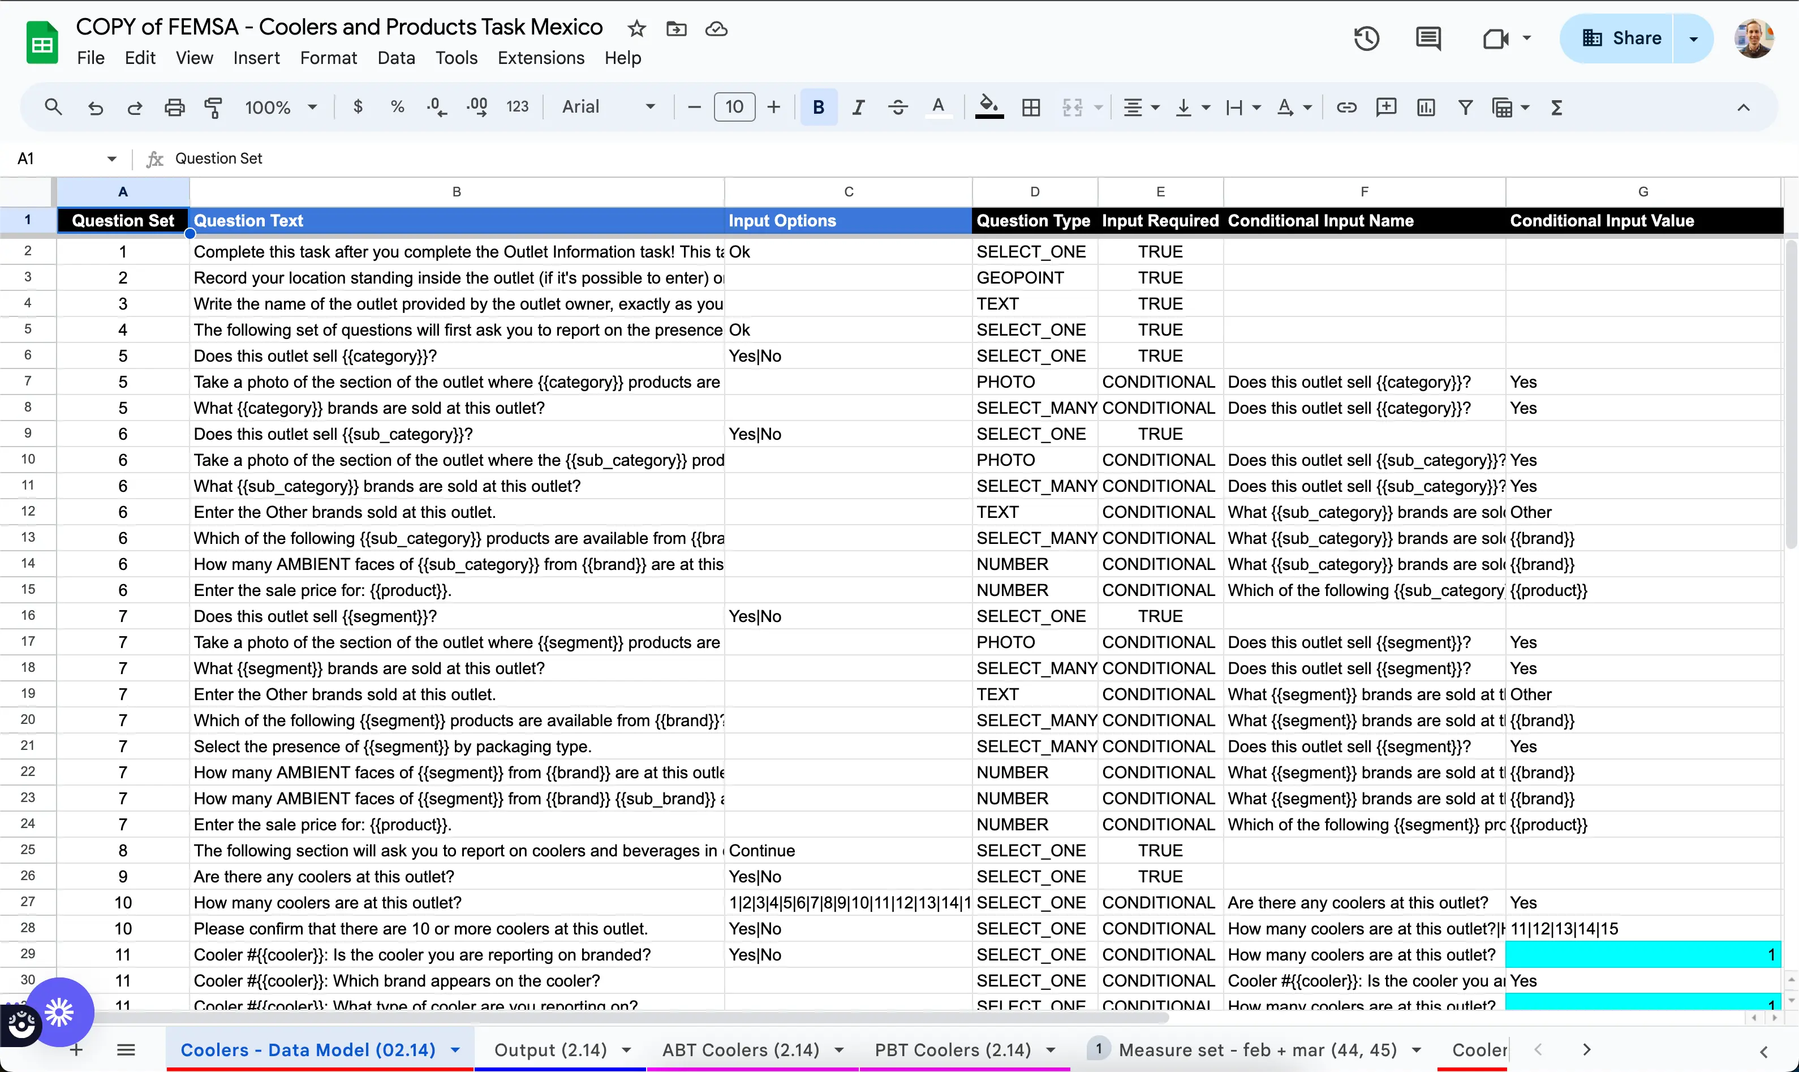Open the Data menu
The image size is (1799, 1072).
(x=395, y=58)
